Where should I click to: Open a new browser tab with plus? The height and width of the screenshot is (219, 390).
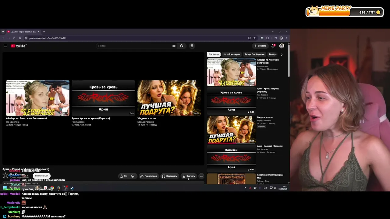click(x=44, y=32)
